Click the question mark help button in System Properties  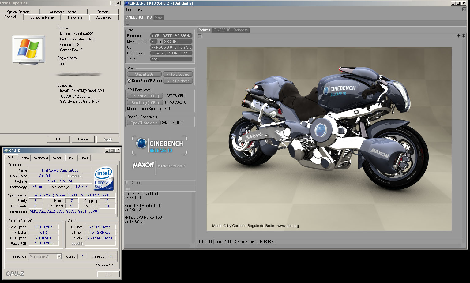pos(113,3)
